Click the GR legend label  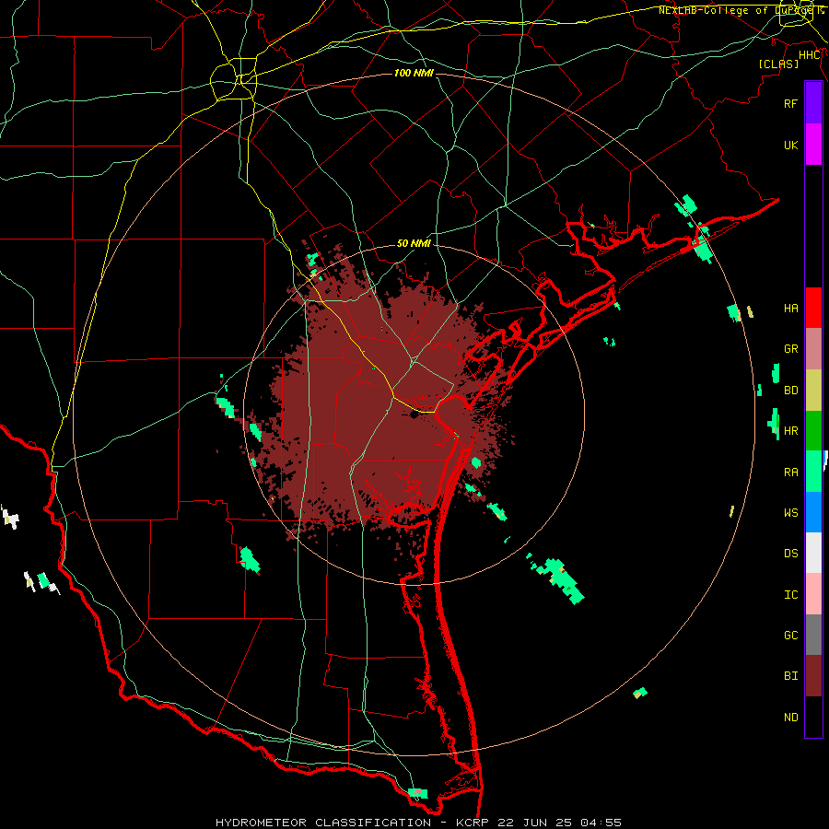click(790, 349)
